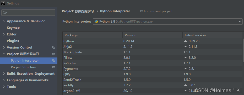Sort by Package column header
The height and width of the screenshot is (95, 244).
click(x=93, y=35)
